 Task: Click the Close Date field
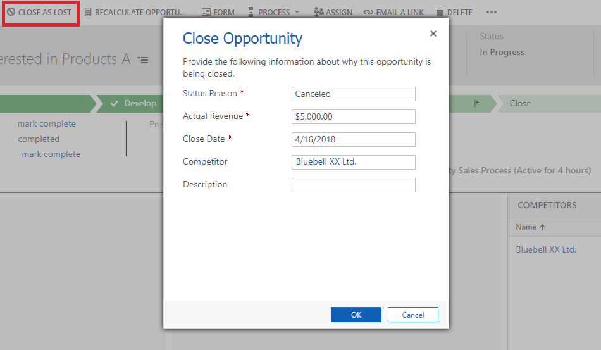click(x=353, y=139)
